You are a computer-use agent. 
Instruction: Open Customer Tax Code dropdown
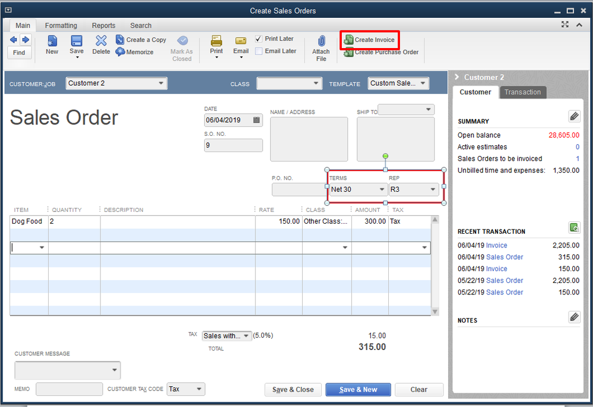click(199, 389)
